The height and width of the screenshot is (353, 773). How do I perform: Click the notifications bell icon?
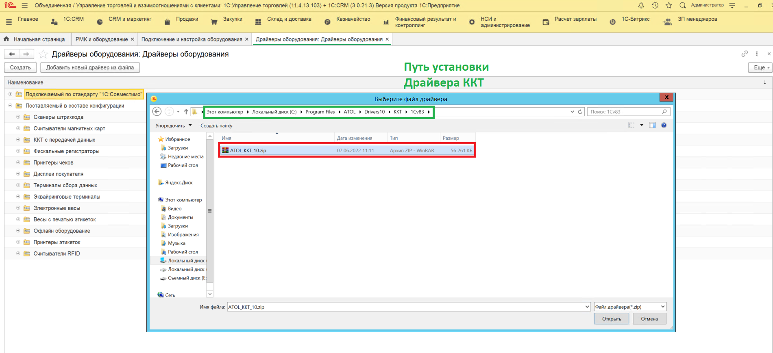[x=641, y=5]
